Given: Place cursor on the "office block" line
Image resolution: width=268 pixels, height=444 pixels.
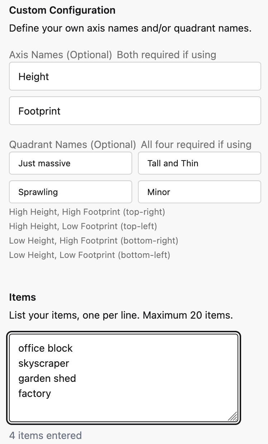Looking at the screenshot, I should 46,348.
